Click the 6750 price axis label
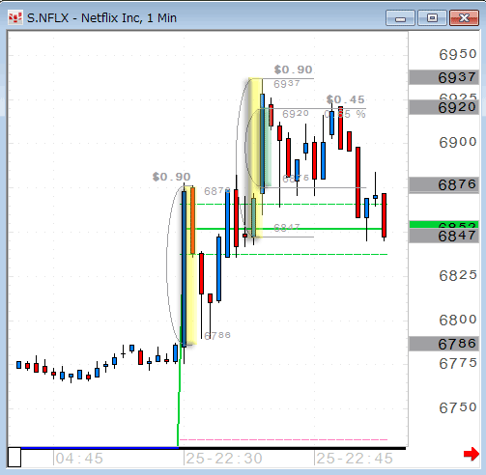 [x=458, y=407]
